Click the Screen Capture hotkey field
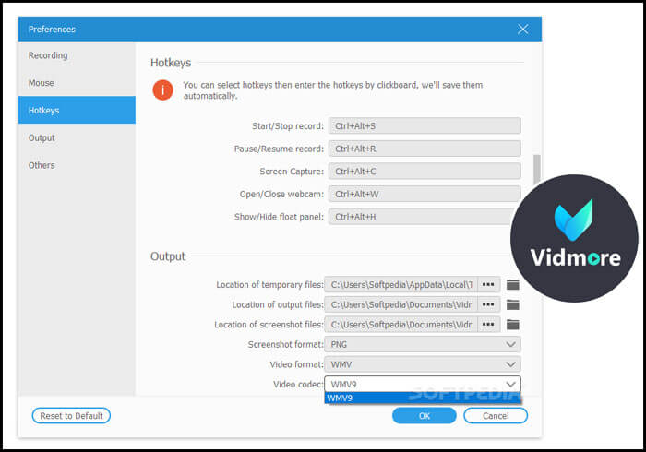The height and width of the screenshot is (452, 646). [425, 172]
